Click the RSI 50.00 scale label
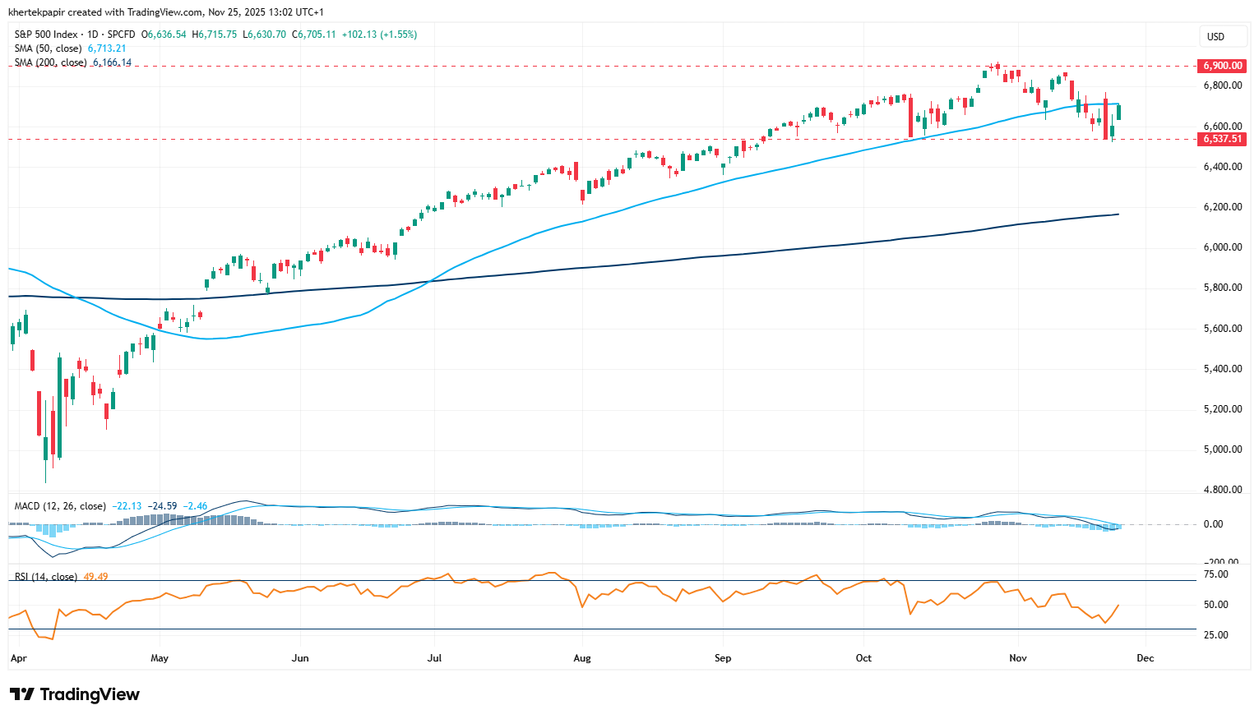 1215,605
